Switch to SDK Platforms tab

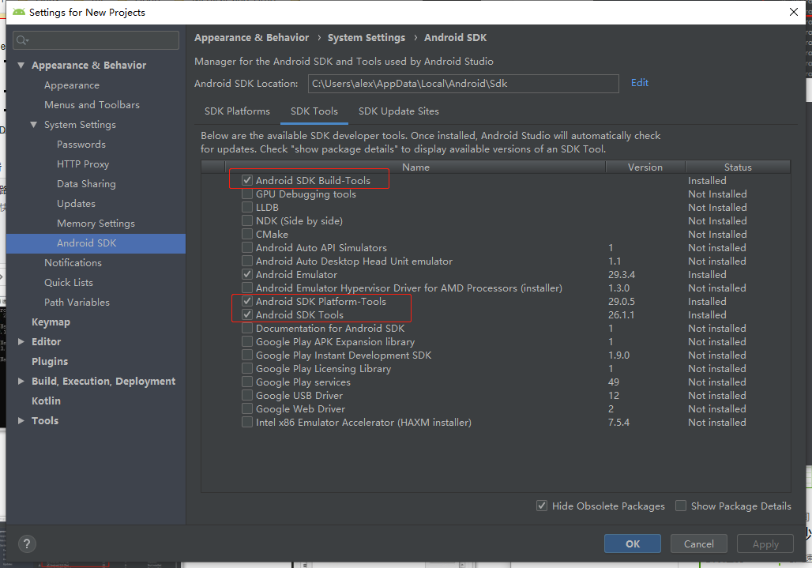click(237, 111)
